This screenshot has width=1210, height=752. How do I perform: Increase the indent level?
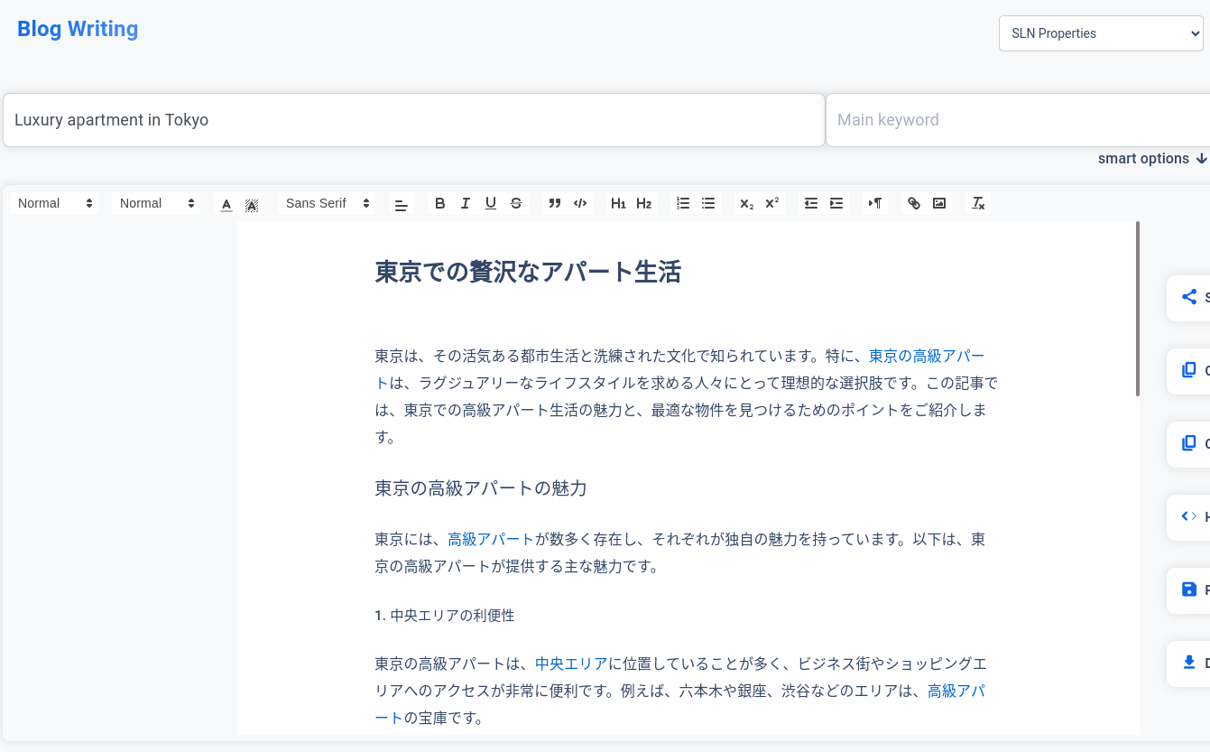coord(836,203)
